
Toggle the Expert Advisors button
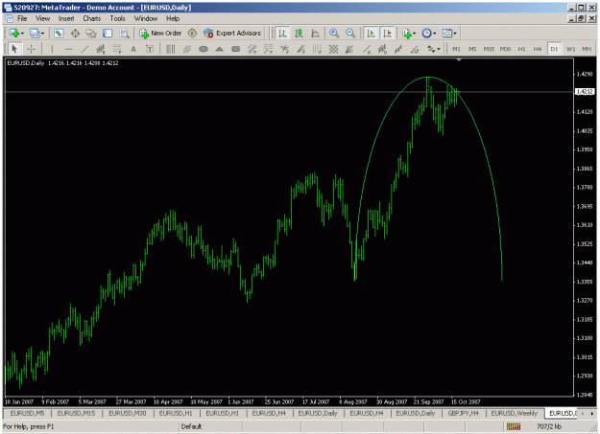tap(232, 34)
